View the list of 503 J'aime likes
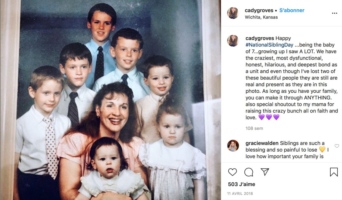 (242, 184)
